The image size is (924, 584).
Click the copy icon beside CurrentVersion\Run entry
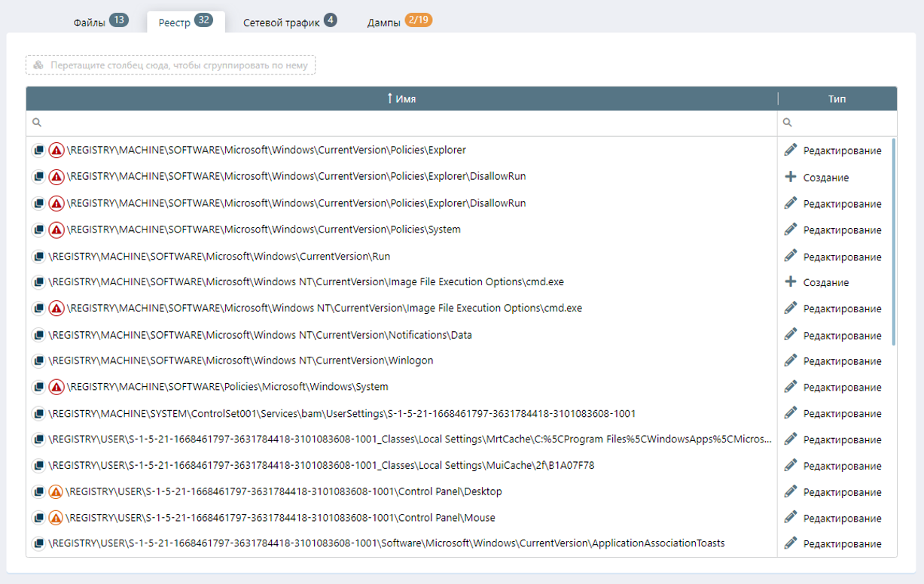tap(38, 257)
